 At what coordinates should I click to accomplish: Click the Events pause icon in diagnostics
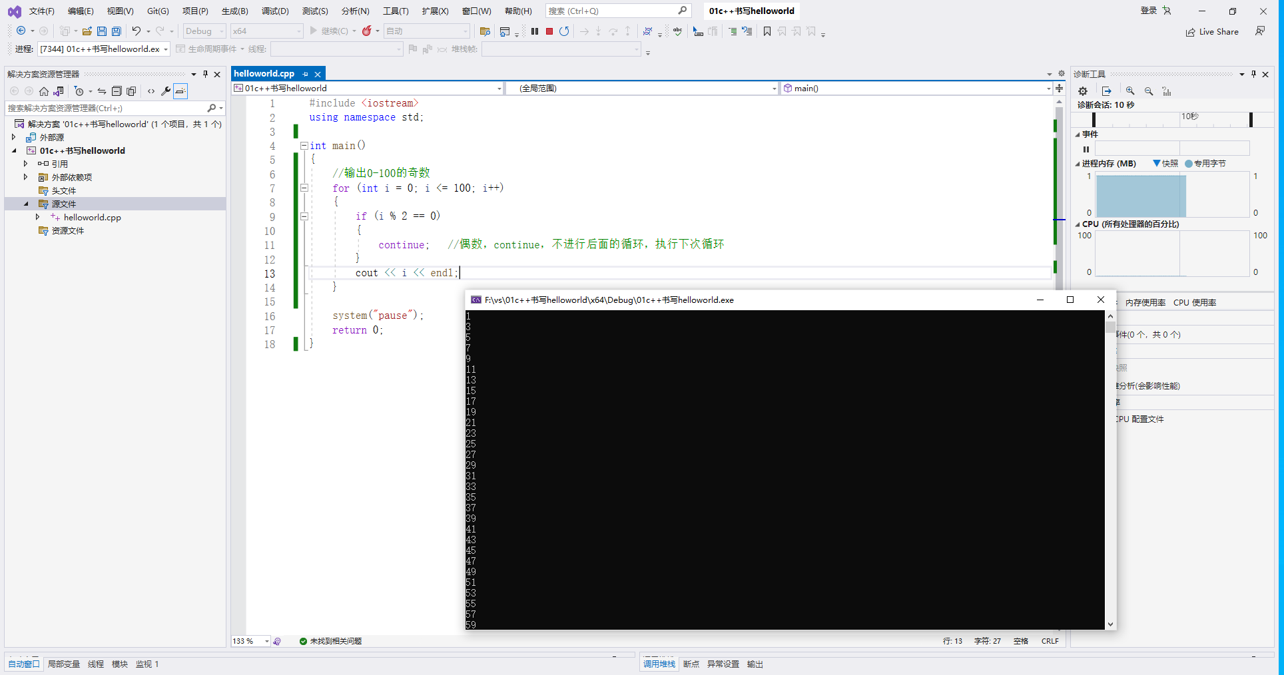tap(1086, 149)
